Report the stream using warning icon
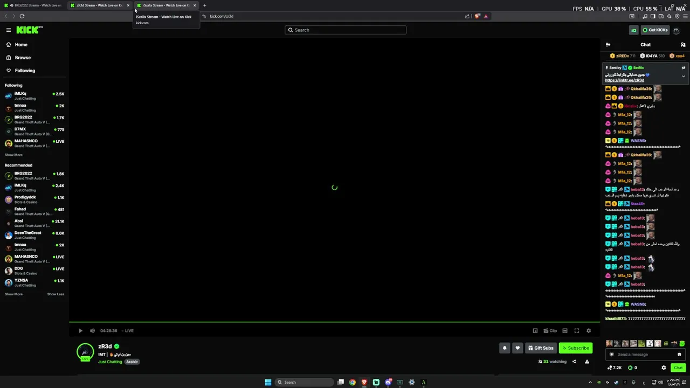Viewport: 690px width, 388px height. point(587,362)
